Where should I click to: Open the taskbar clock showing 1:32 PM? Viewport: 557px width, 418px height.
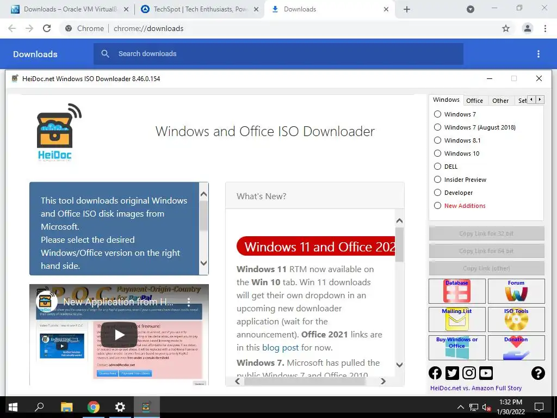(511, 407)
